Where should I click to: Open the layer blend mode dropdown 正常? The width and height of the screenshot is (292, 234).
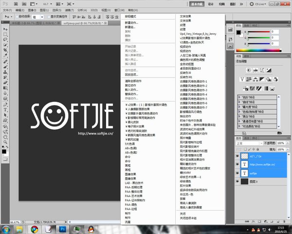click(248, 144)
